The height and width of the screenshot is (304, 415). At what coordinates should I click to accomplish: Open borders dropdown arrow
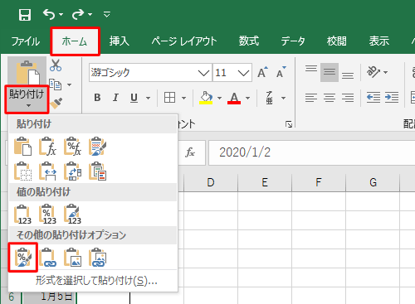183,98
